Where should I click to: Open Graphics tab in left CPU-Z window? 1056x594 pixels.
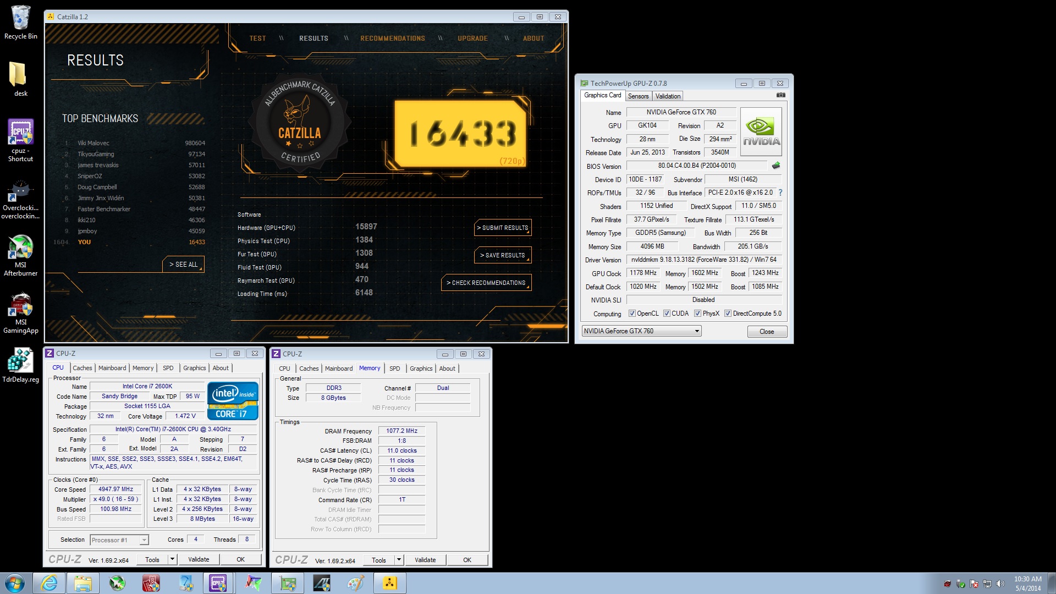pyautogui.click(x=195, y=368)
